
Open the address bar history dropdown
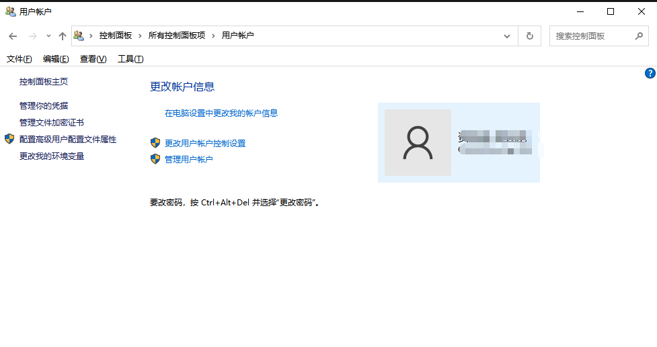click(x=507, y=36)
